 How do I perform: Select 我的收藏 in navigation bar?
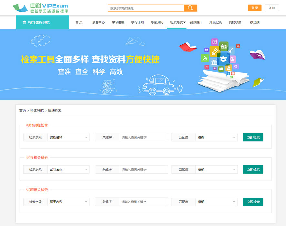[x=235, y=22]
